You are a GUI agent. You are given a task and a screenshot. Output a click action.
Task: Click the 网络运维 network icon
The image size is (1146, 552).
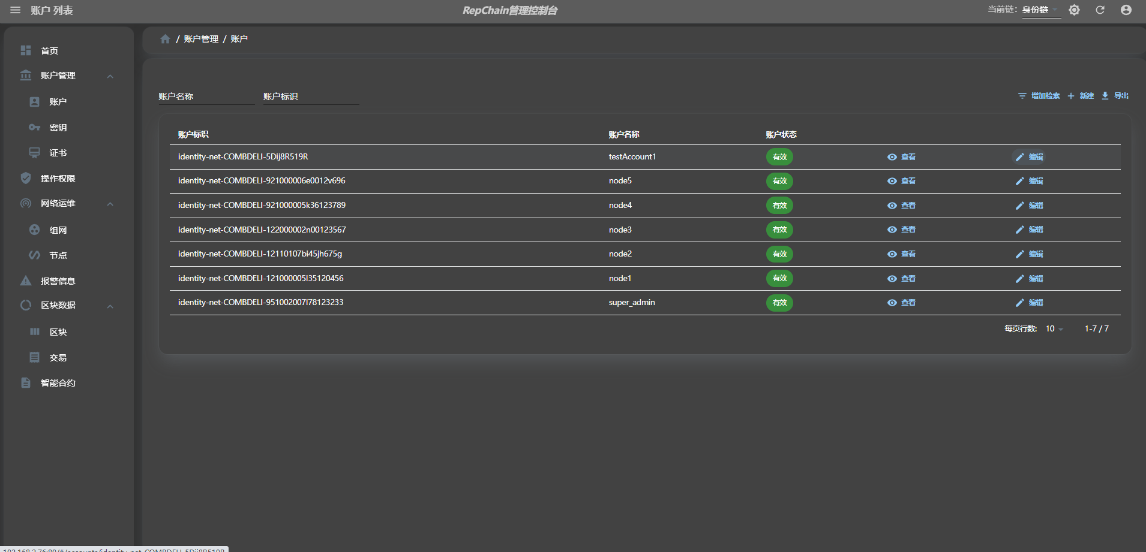point(26,203)
